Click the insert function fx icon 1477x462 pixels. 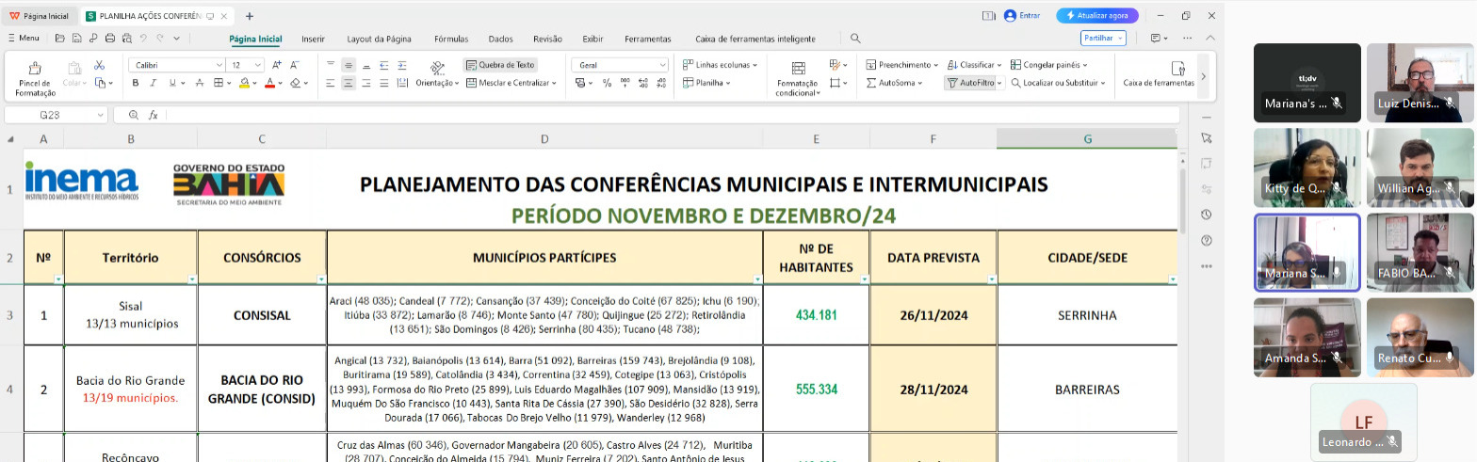[x=153, y=115]
